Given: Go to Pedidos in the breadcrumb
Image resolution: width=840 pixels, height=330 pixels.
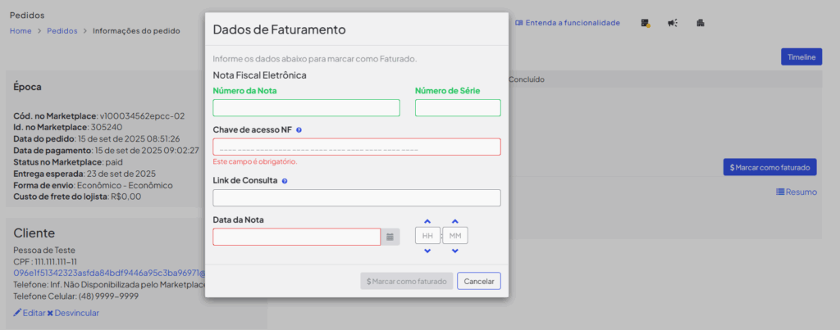Looking at the screenshot, I should click(x=62, y=31).
